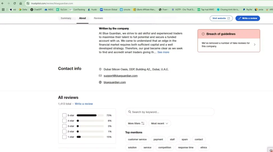
Task: Filter by staff mention tag
Action: (172, 139)
